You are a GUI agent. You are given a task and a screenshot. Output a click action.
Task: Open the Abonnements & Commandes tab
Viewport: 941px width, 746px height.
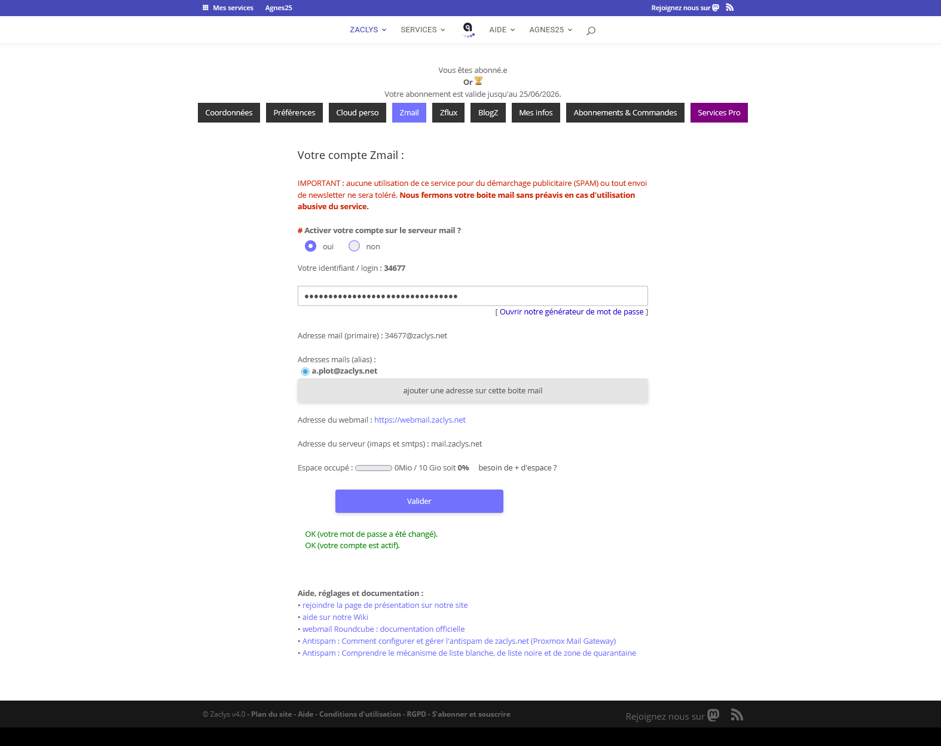click(625, 113)
